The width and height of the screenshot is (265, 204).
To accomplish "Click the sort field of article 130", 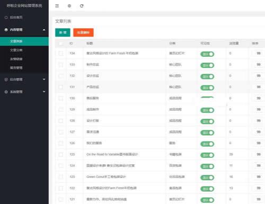I will (259, 98).
